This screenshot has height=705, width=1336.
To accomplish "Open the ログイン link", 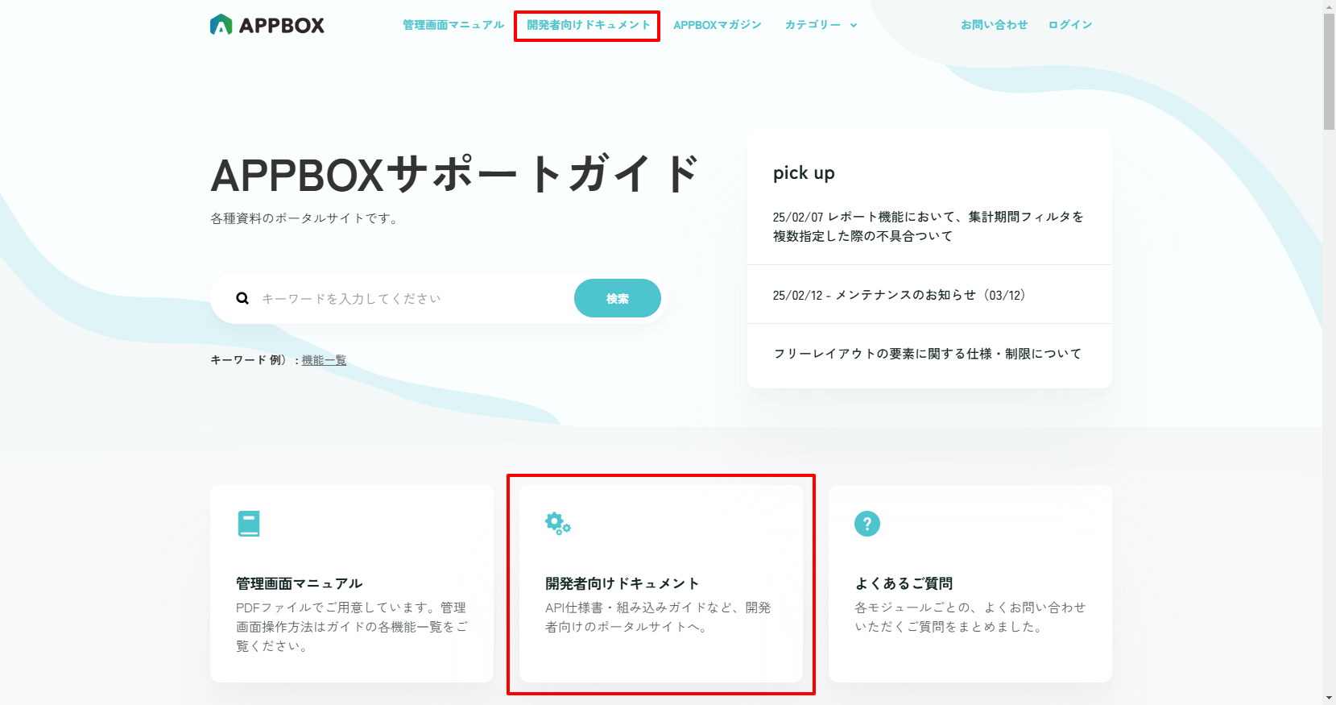I will [1070, 25].
